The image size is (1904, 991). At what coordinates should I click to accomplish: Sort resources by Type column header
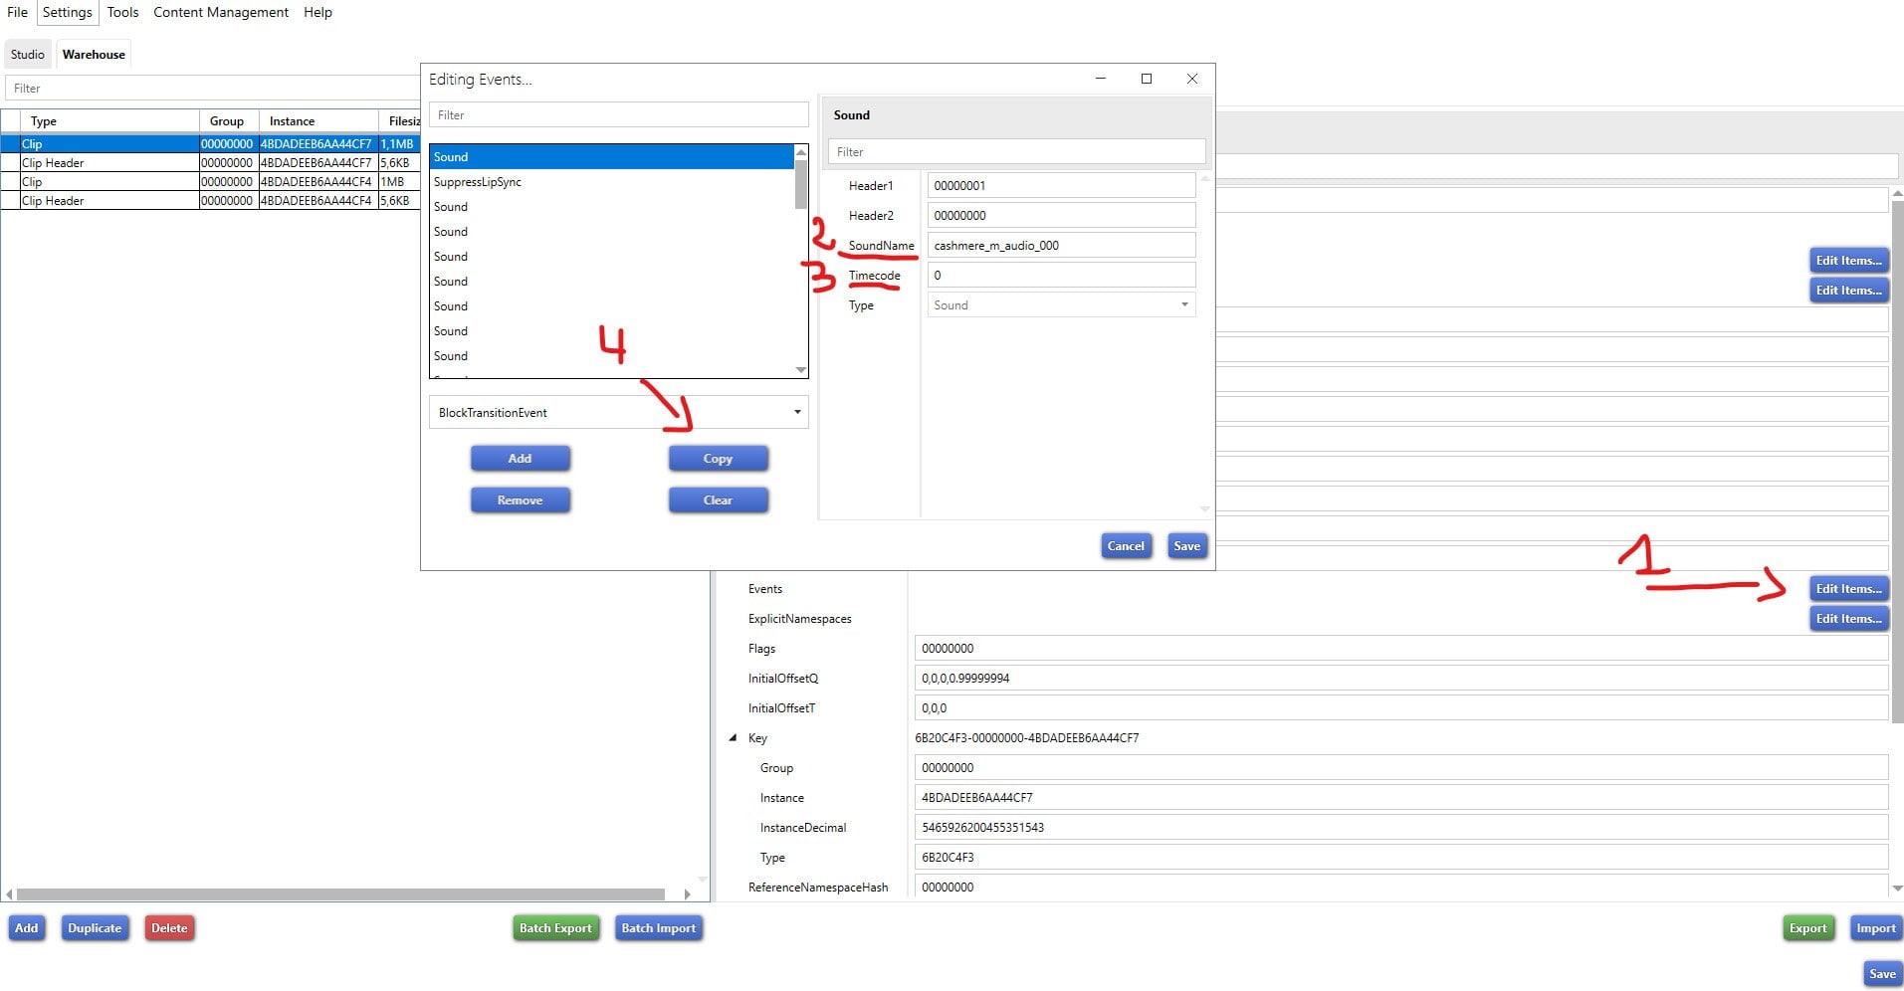point(109,121)
